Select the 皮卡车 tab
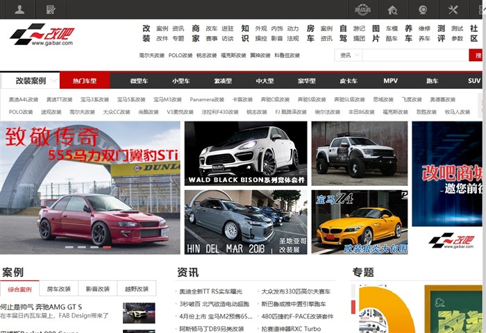 pos(349,81)
